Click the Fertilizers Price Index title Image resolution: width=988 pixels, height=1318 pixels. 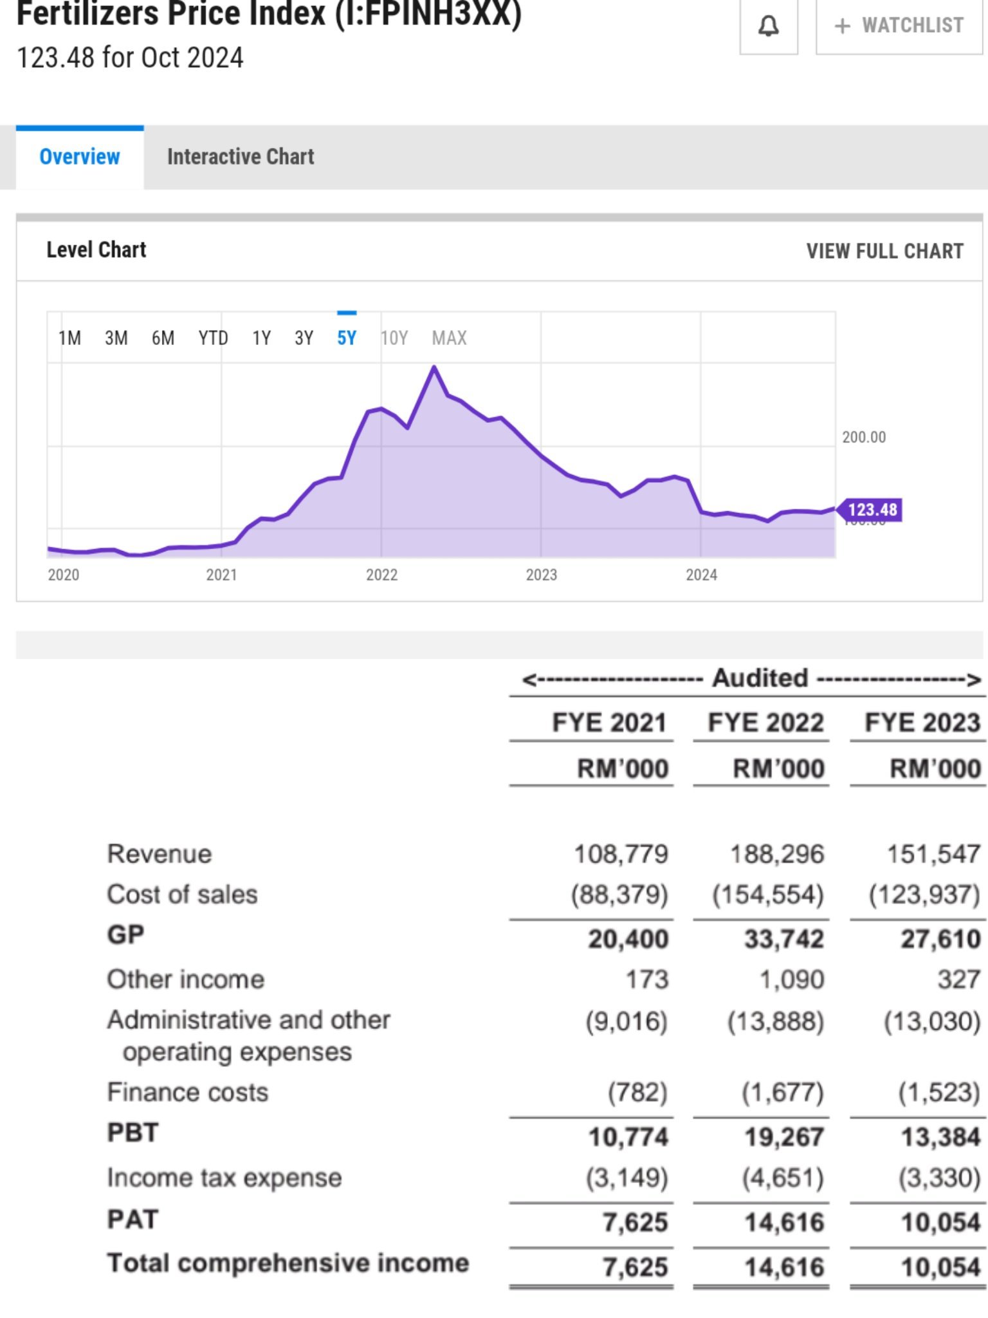pyautogui.click(x=269, y=14)
